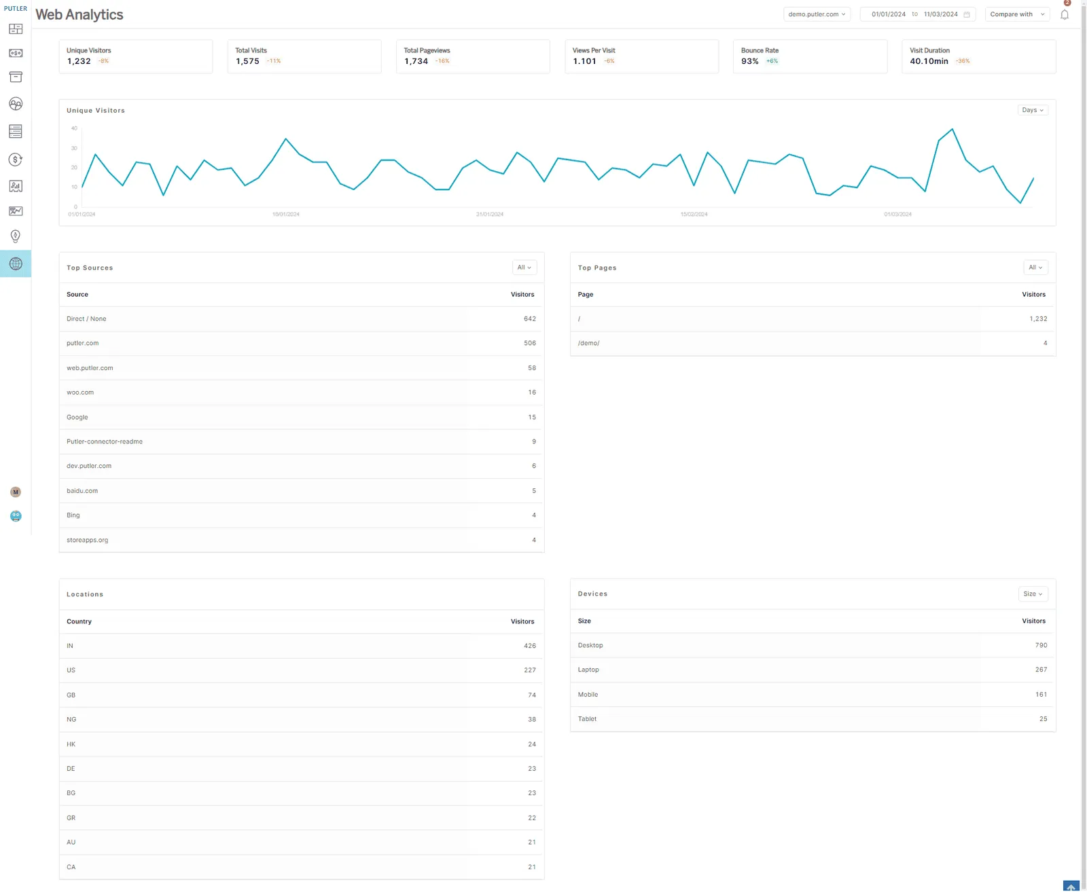Click the calendar icon in date range
Viewport: 1087px width, 893px height.
[967, 14]
